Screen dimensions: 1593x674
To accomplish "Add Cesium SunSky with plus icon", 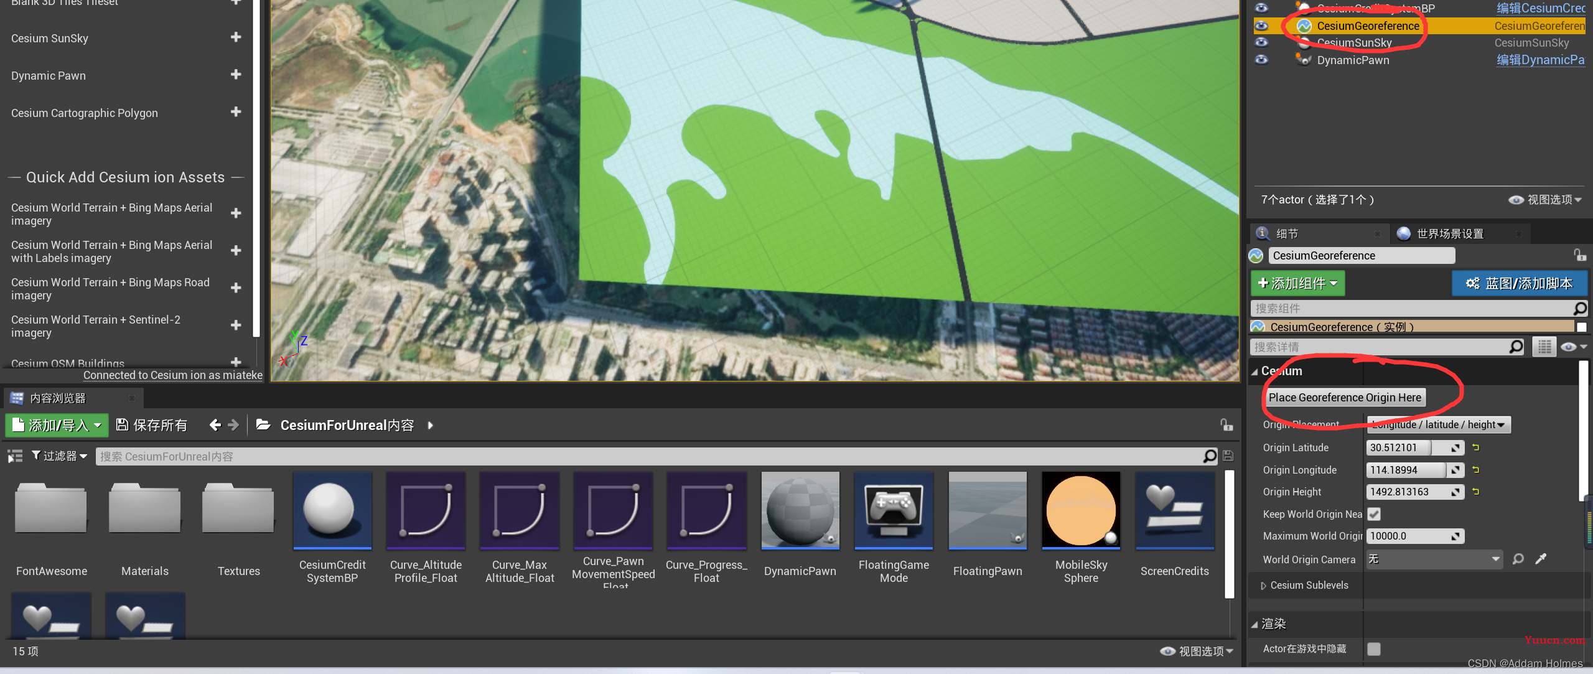I will (236, 37).
